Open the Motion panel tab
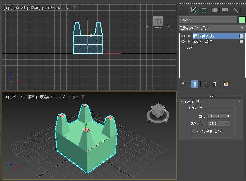246x181 pixels. [215, 10]
